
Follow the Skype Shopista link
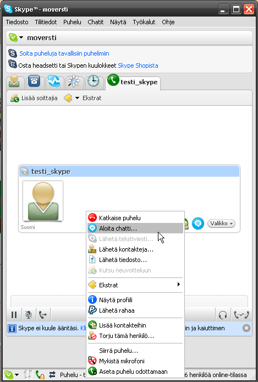tap(138, 66)
